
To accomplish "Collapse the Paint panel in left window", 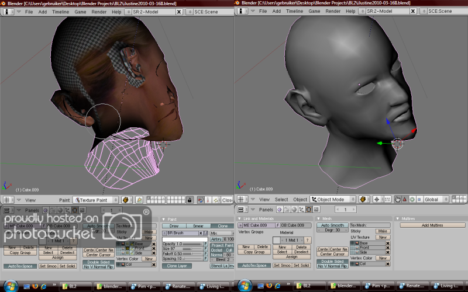I will (x=164, y=220).
